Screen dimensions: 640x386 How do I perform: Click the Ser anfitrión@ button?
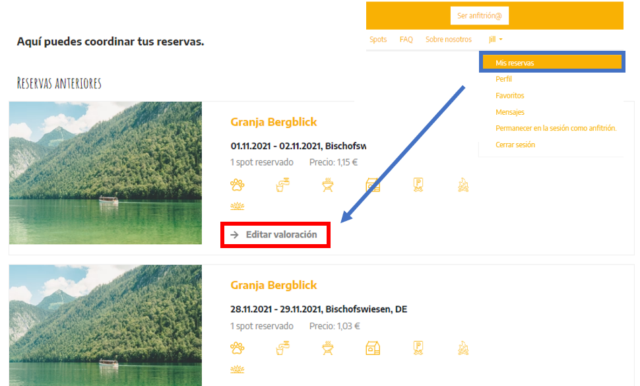pos(480,15)
